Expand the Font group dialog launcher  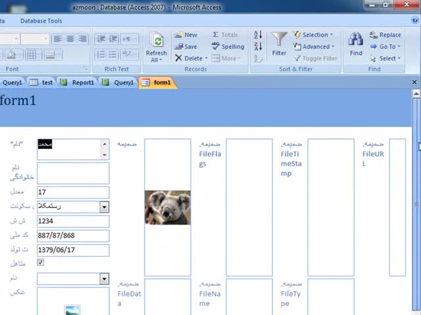click(x=86, y=69)
